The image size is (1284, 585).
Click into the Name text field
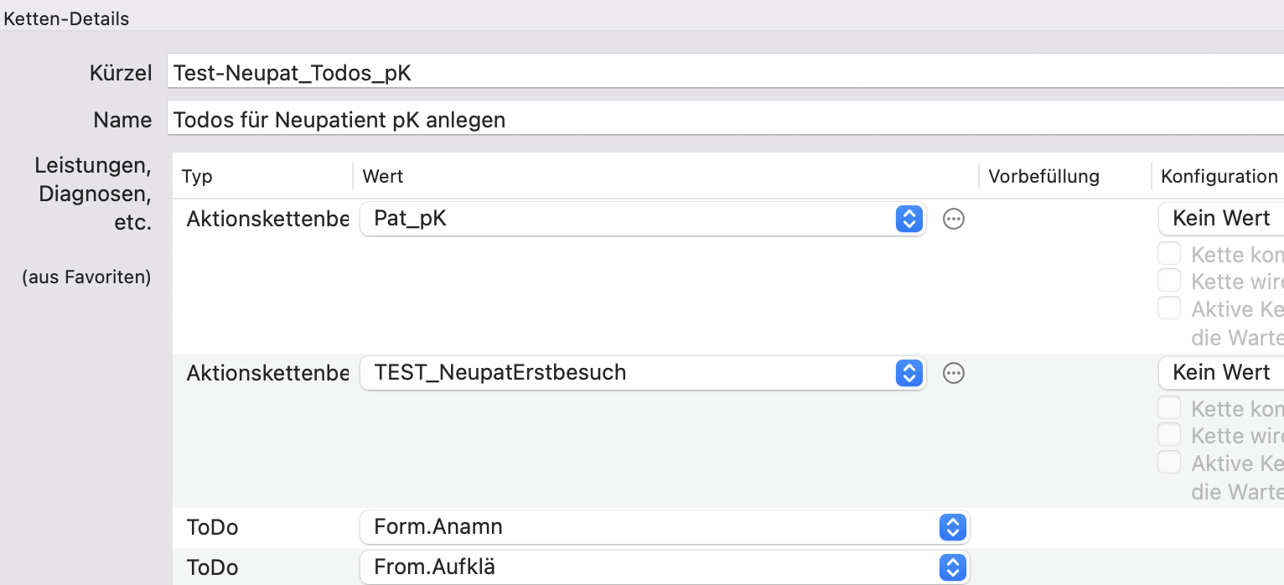pos(725,119)
